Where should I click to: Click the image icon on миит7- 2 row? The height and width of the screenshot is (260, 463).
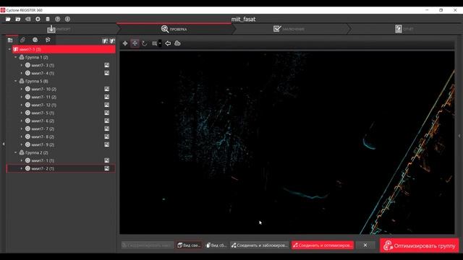click(x=107, y=168)
